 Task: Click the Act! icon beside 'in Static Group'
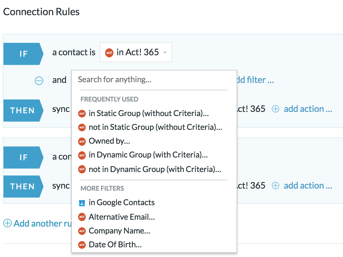82,114
